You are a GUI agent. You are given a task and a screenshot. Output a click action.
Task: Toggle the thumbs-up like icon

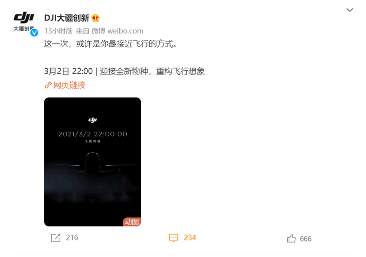pyautogui.click(x=291, y=238)
